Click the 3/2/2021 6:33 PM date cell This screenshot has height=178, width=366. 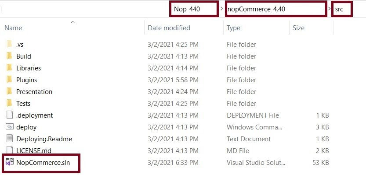coord(173,162)
